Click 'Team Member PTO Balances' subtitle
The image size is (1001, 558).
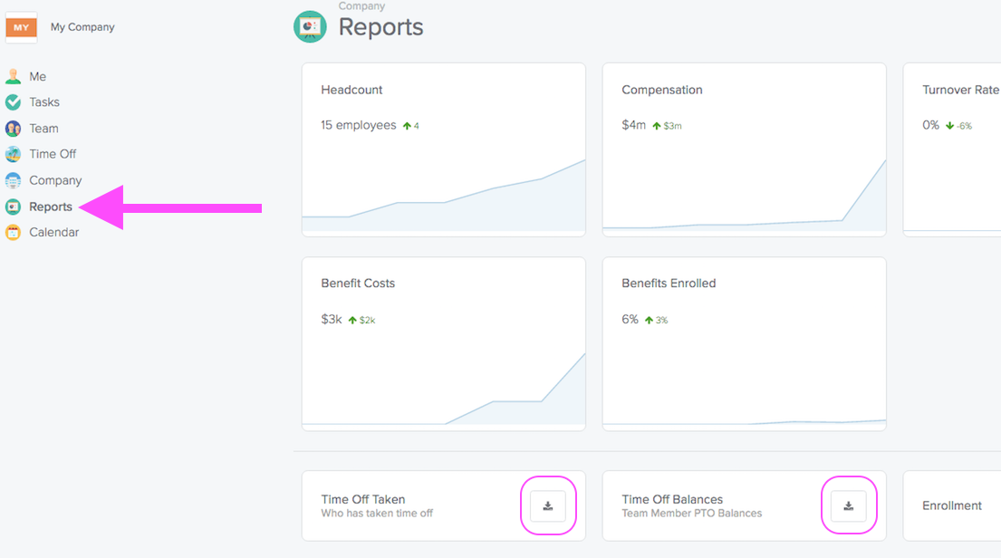click(692, 514)
